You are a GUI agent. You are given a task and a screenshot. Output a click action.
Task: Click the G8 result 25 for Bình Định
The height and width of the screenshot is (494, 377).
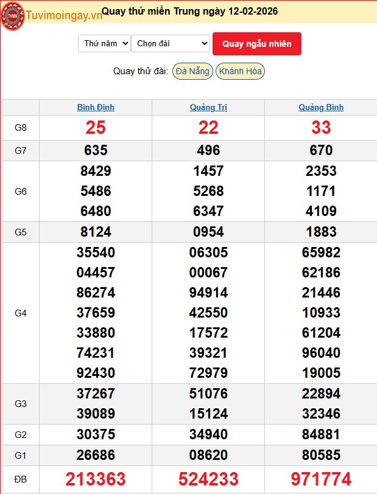(x=96, y=127)
